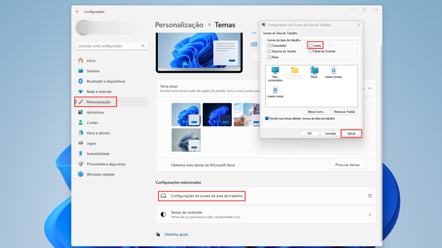Image resolution: width=442 pixels, height=248 pixels.
Task: Click the Temas de contraste half-circle icon
Action: tap(163, 214)
